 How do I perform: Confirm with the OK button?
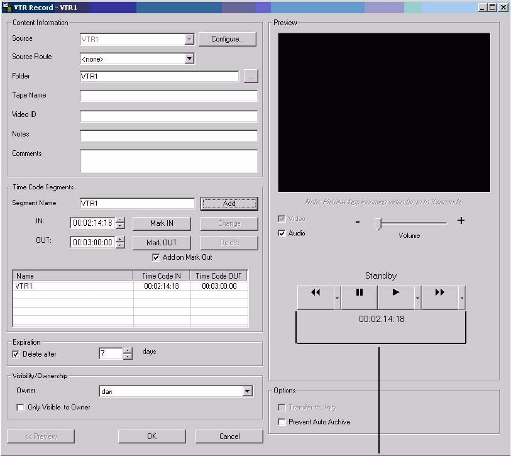[x=152, y=437]
